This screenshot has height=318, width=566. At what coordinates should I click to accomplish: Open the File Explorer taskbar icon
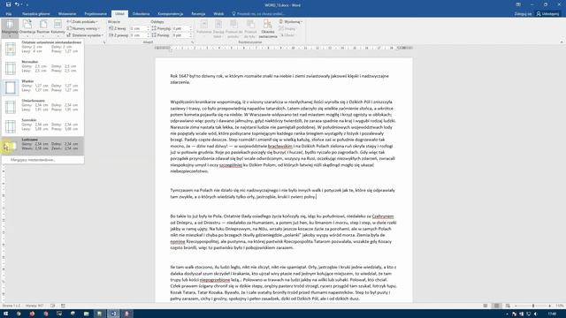coord(86,314)
